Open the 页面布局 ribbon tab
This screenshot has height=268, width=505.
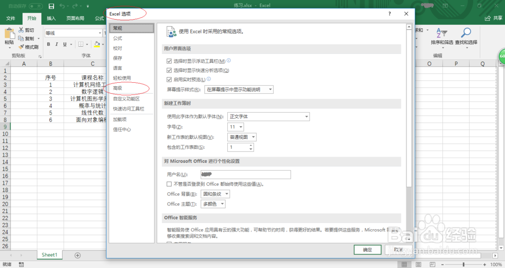(75, 18)
